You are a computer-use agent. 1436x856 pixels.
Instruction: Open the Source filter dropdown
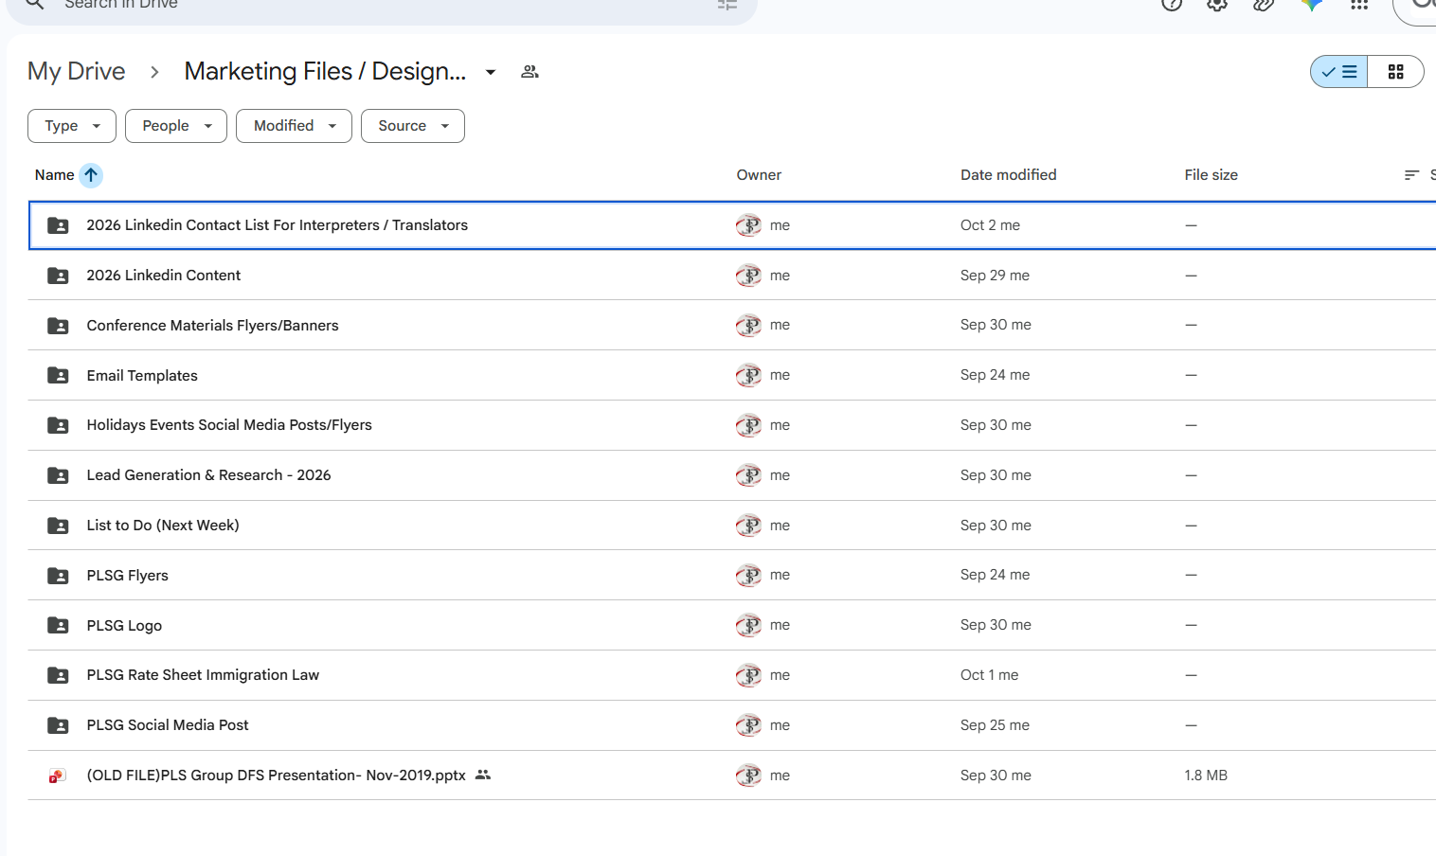pyautogui.click(x=413, y=126)
